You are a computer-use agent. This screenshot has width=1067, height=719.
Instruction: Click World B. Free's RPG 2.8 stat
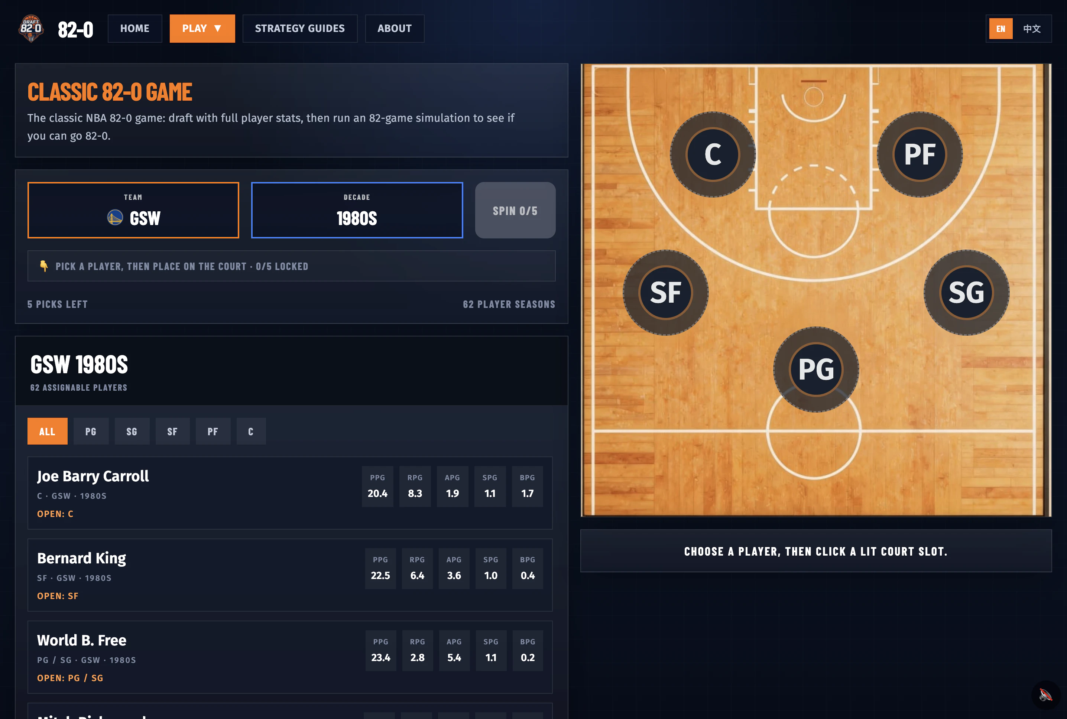pyautogui.click(x=418, y=651)
